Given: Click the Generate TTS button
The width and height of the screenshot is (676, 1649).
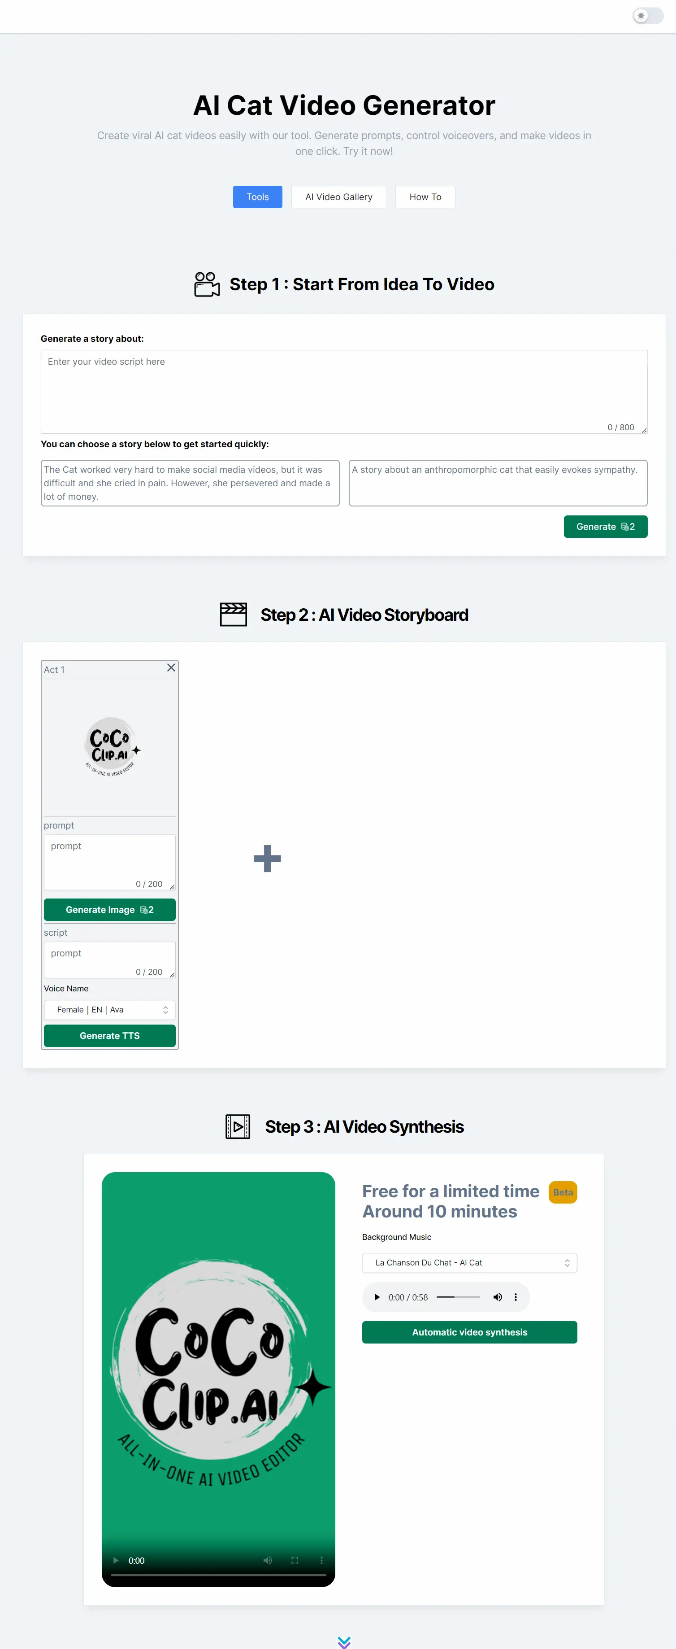Looking at the screenshot, I should (109, 1035).
